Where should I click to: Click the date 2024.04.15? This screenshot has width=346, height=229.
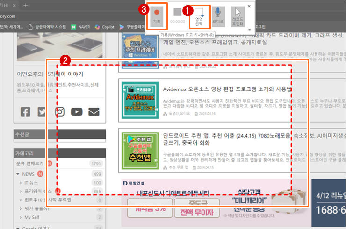click(x=205, y=167)
